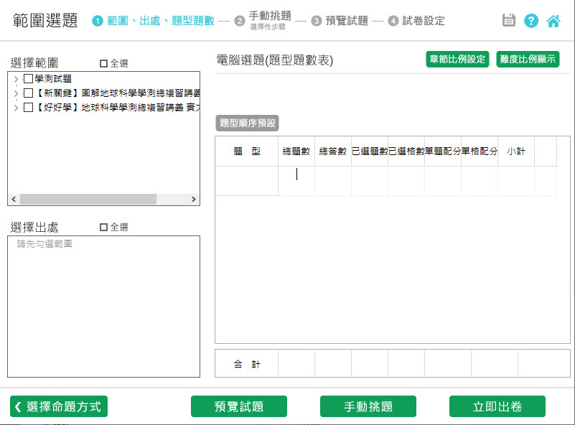Open the 章節比例設定 settings
Viewport: 575px width, 425px height.
(x=457, y=59)
